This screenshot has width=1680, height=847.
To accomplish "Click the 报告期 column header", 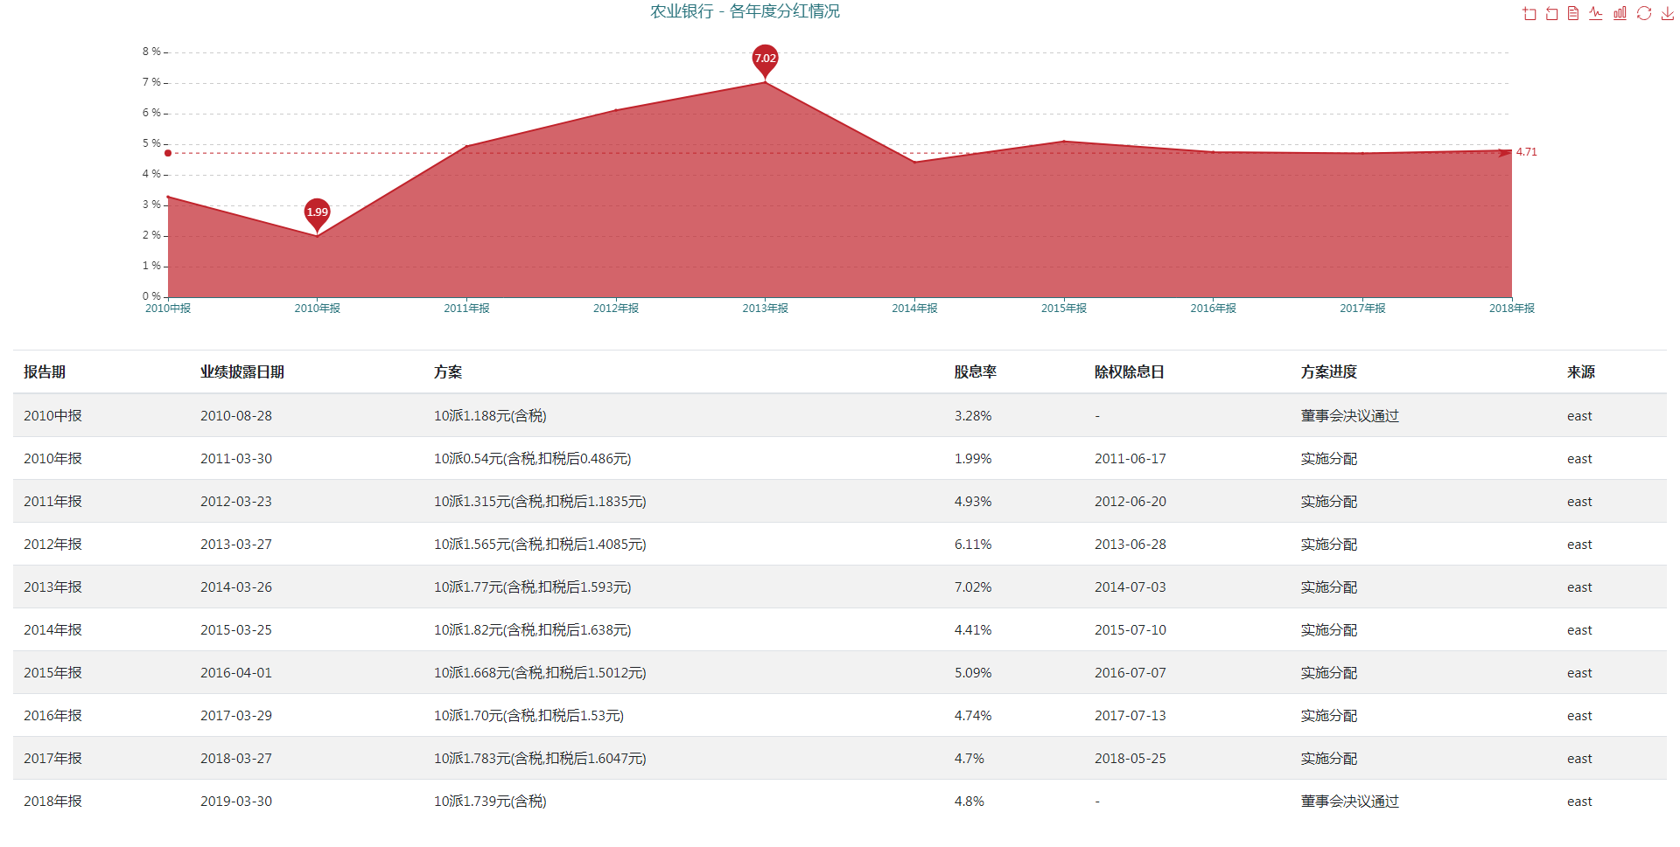I will [x=45, y=372].
